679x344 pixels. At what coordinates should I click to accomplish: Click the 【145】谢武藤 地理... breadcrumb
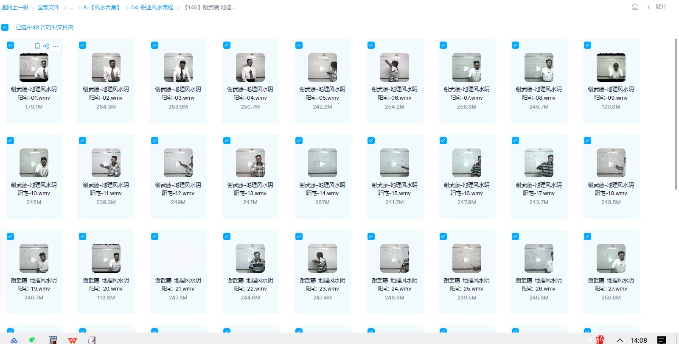tap(210, 7)
